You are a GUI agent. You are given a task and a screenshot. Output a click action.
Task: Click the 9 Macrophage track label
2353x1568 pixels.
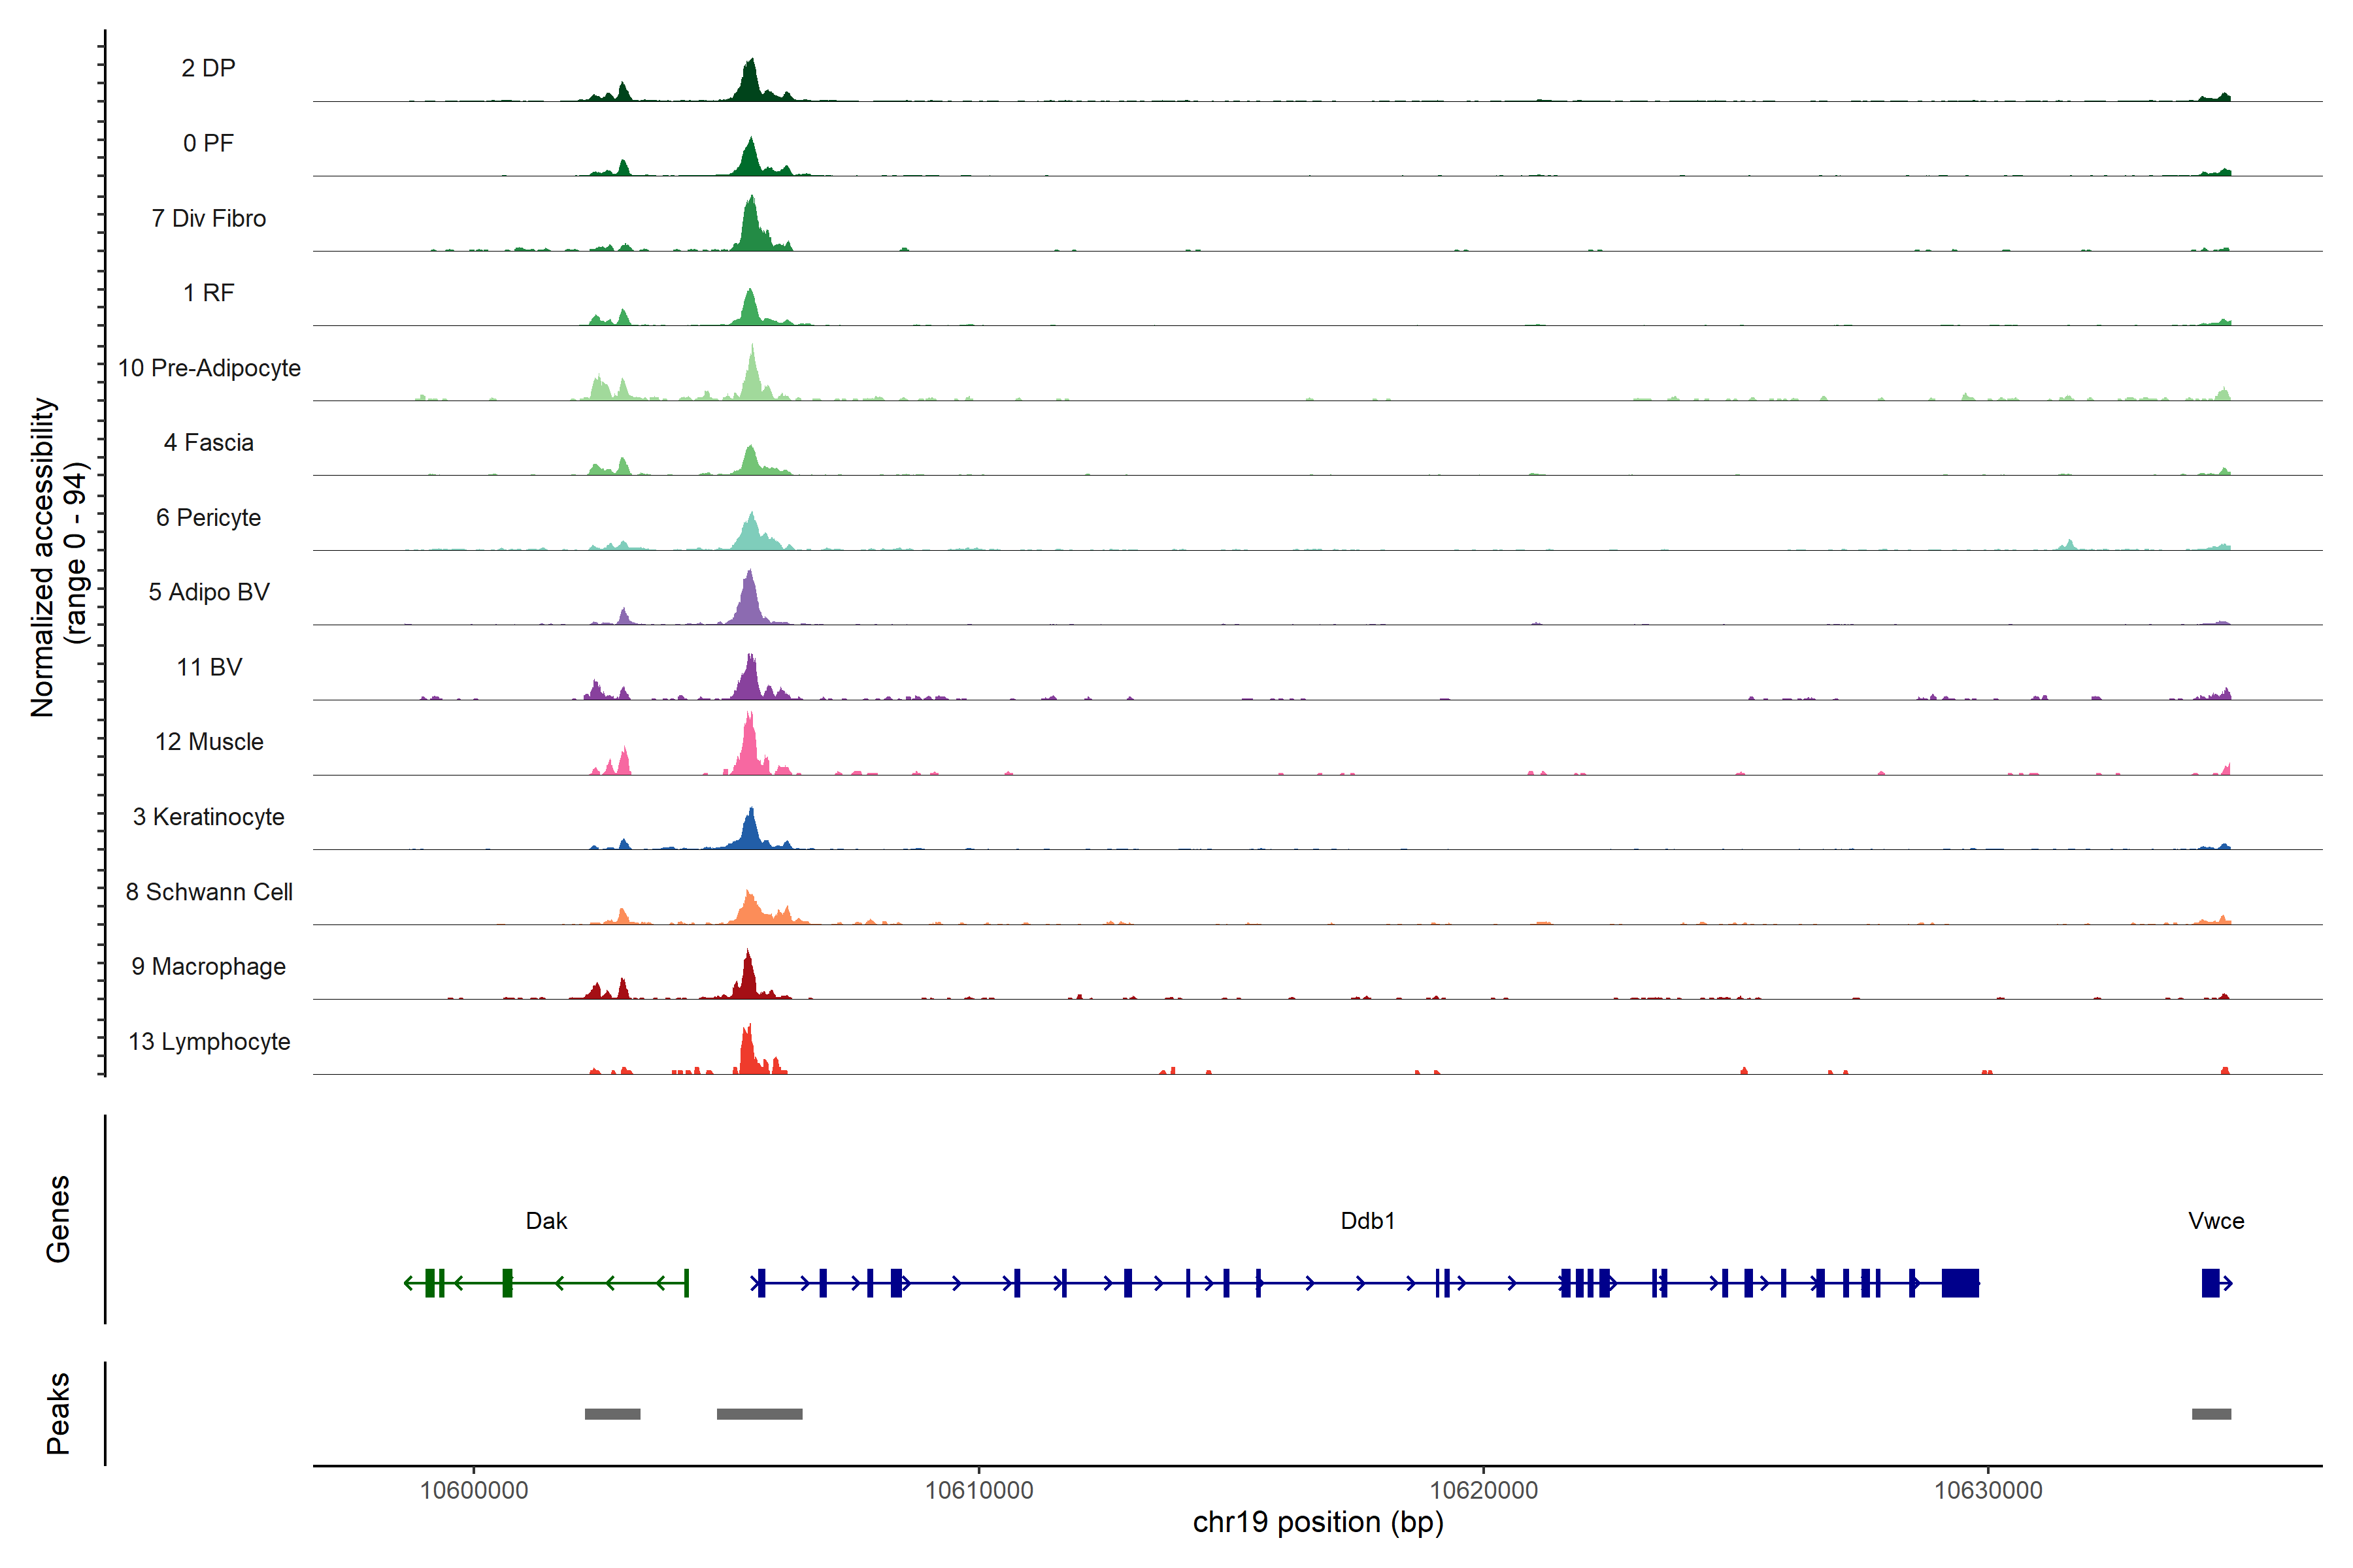(x=209, y=966)
